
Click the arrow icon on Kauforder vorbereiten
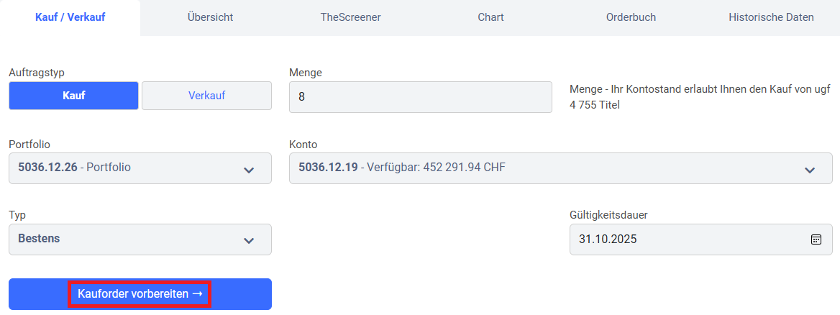(198, 294)
